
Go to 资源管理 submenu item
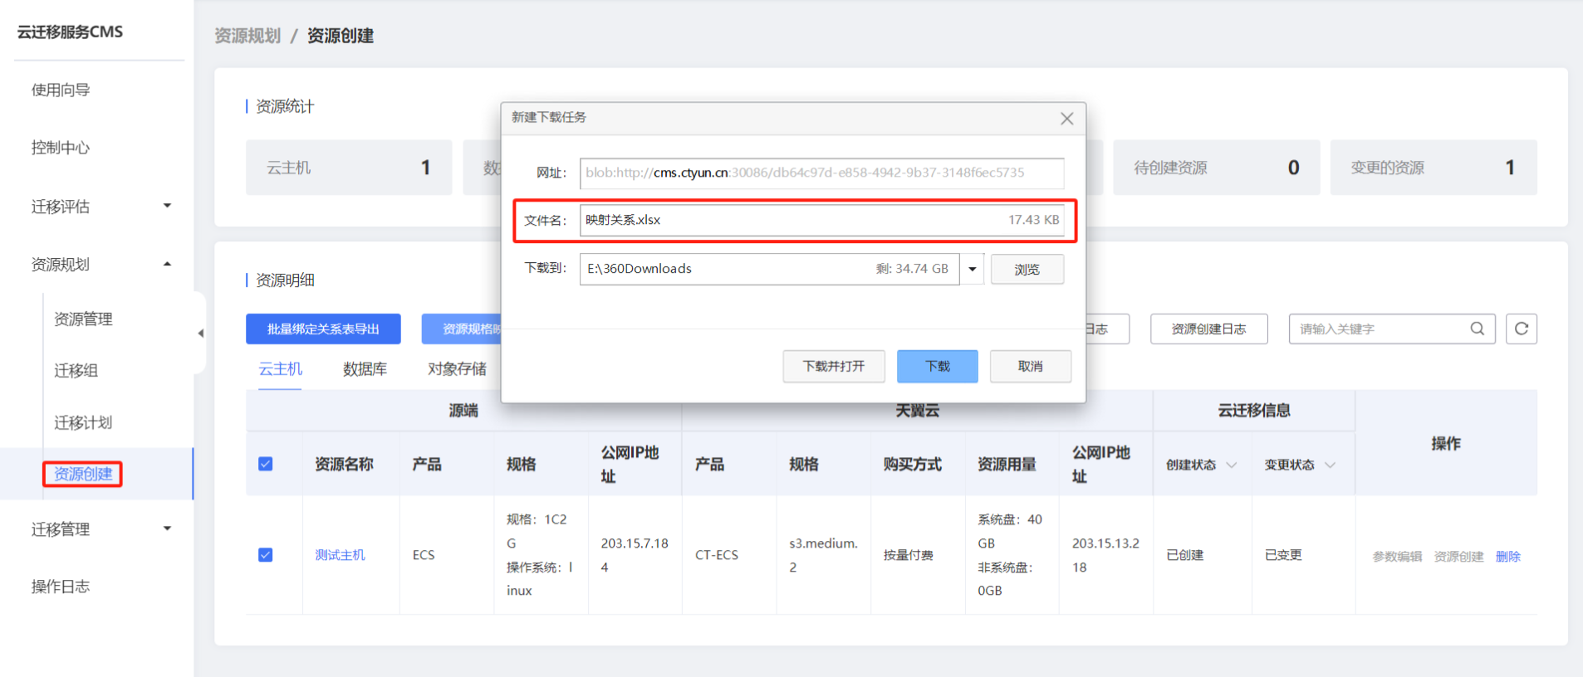click(x=83, y=319)
